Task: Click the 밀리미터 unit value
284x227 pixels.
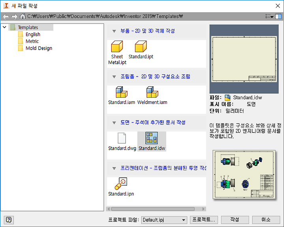Action: (x=235, y=111)
